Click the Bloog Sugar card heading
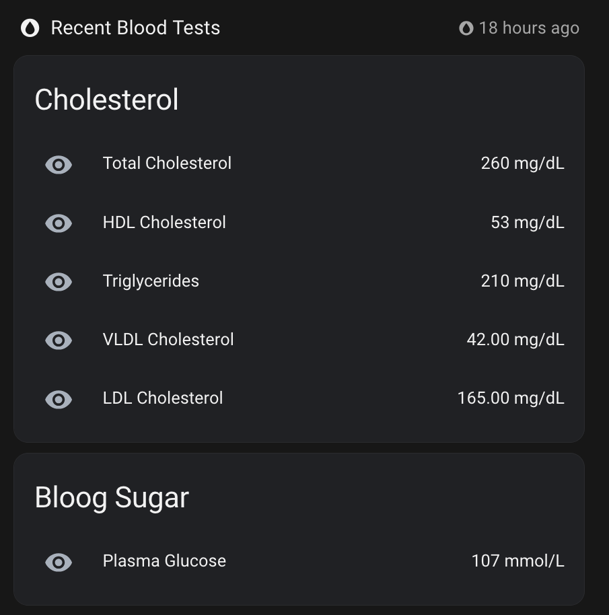Image resolution: width=609 pixels, height=615 pixels. click(112, 498)
